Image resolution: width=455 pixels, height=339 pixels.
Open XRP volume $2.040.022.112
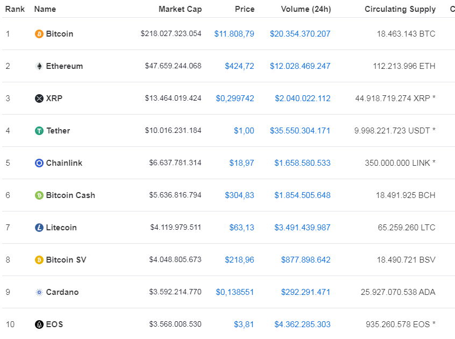point(303,98)
